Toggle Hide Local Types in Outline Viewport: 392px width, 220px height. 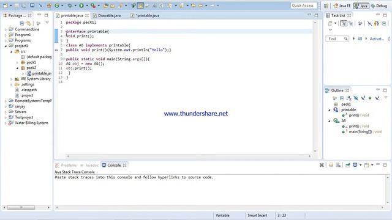coord(377,98)
